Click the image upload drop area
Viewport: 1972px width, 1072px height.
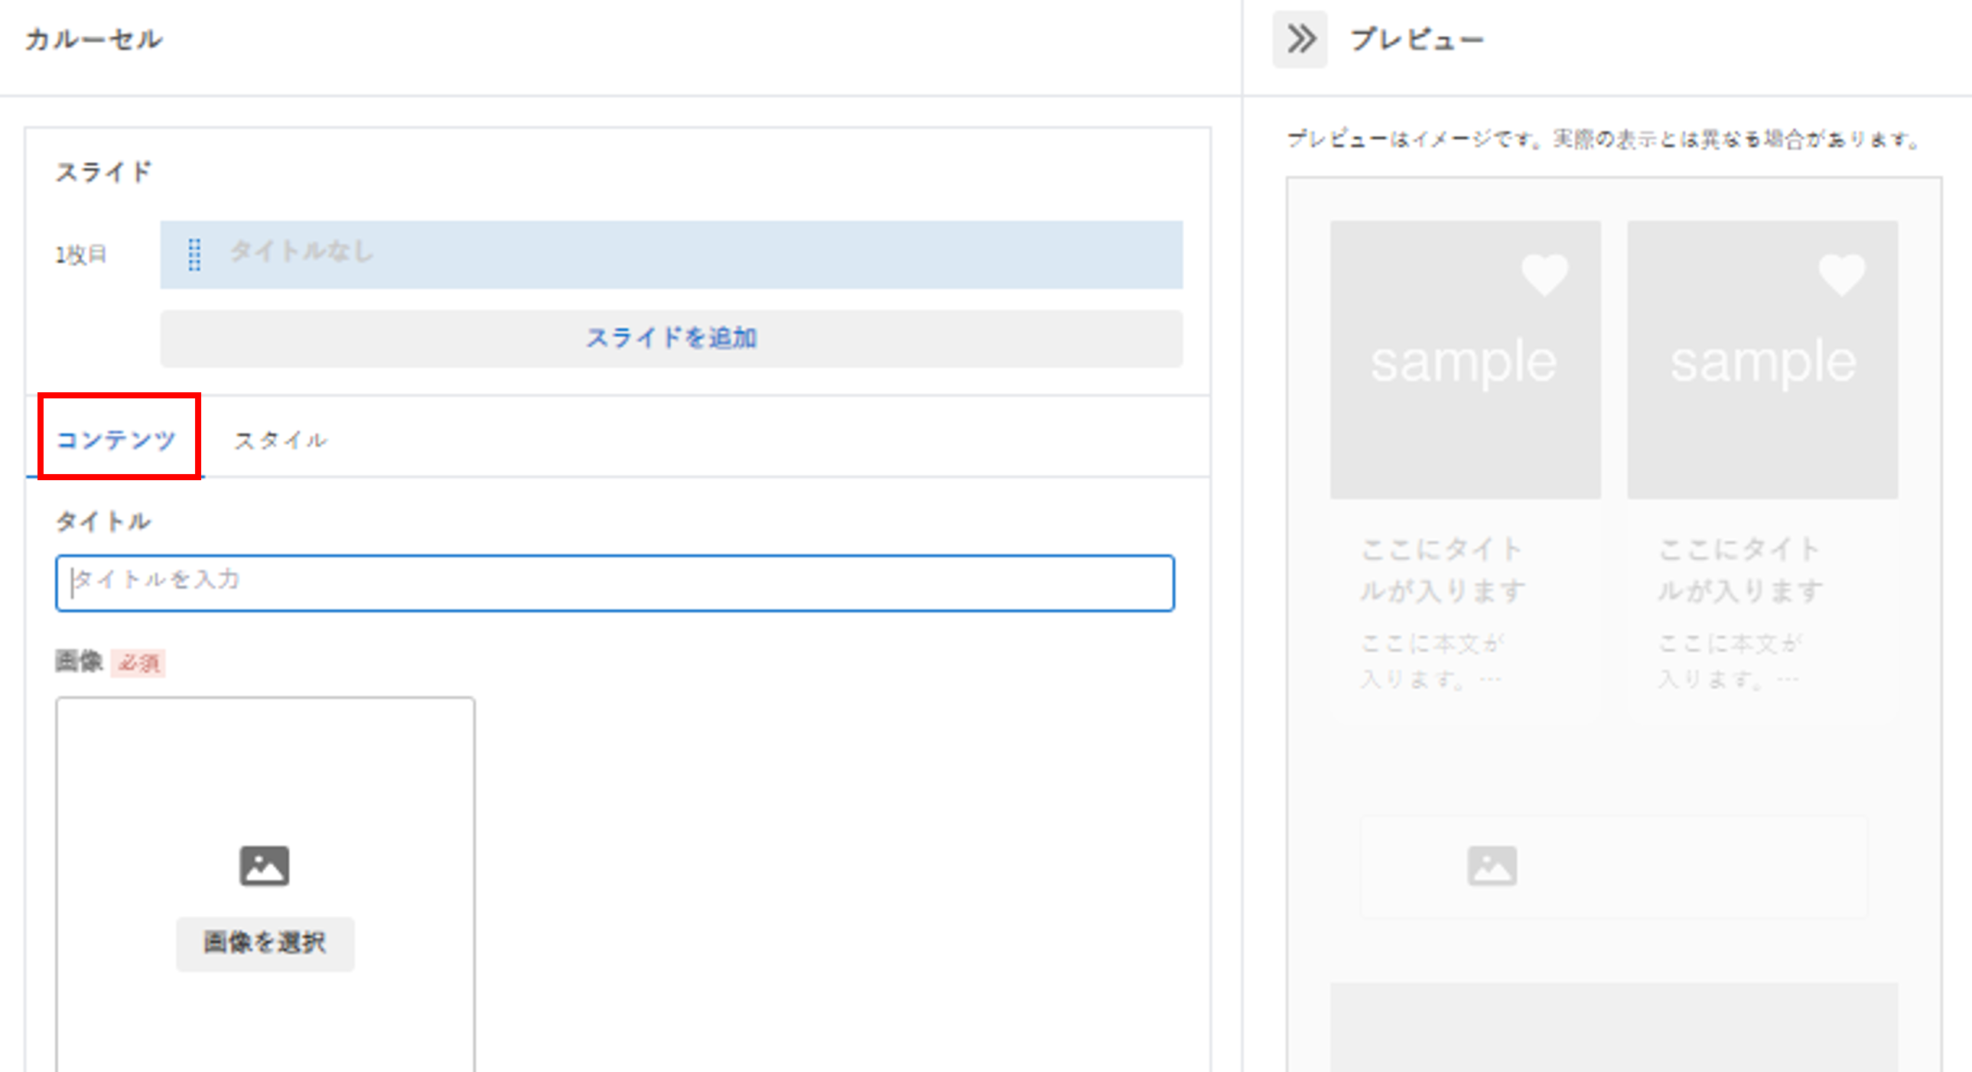coord(265,884)
